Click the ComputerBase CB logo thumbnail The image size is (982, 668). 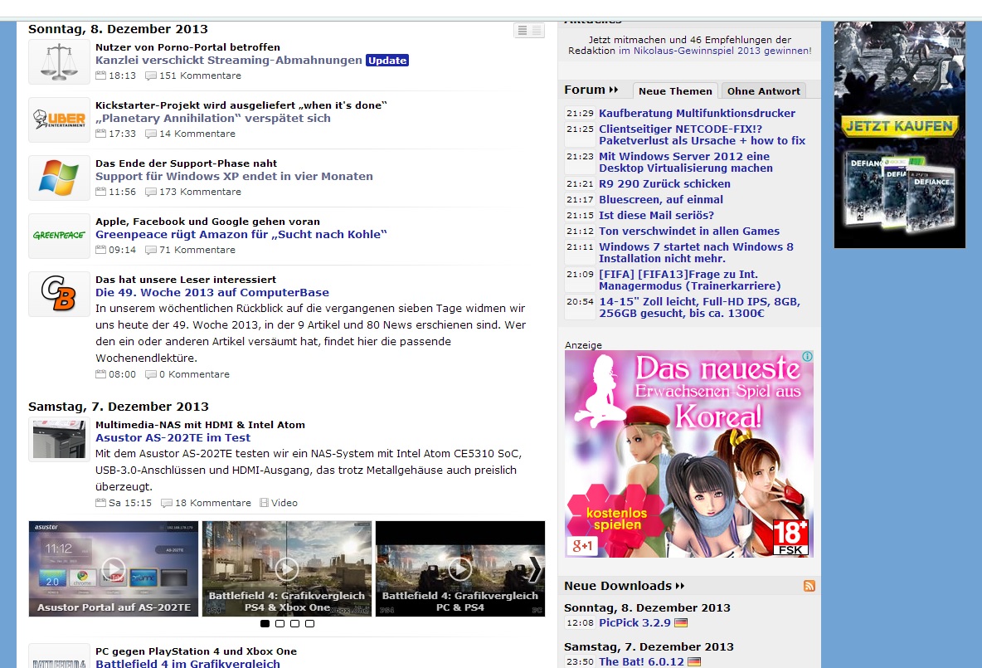point(59,294)
